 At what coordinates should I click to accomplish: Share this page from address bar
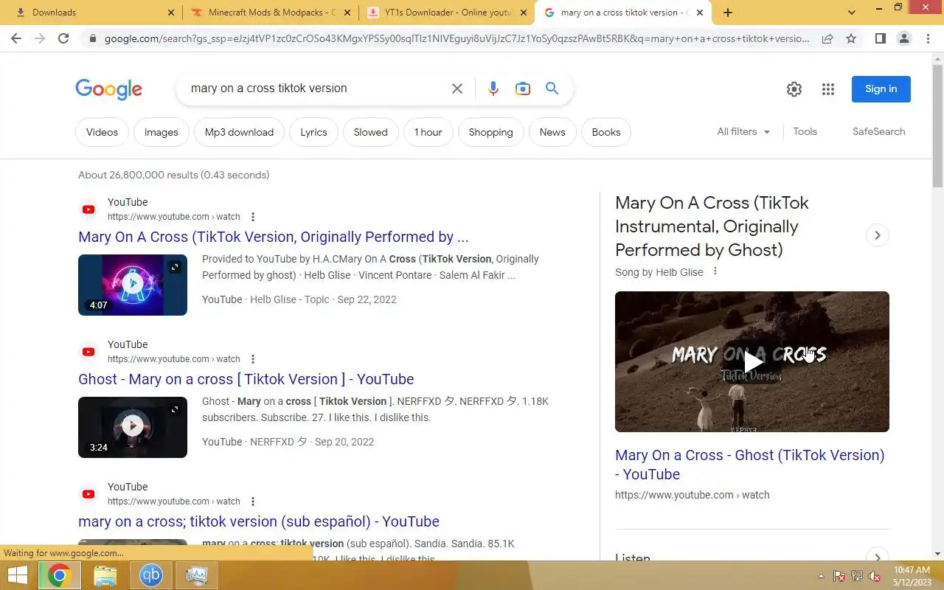pyautogui.click(x=827, y=38)
